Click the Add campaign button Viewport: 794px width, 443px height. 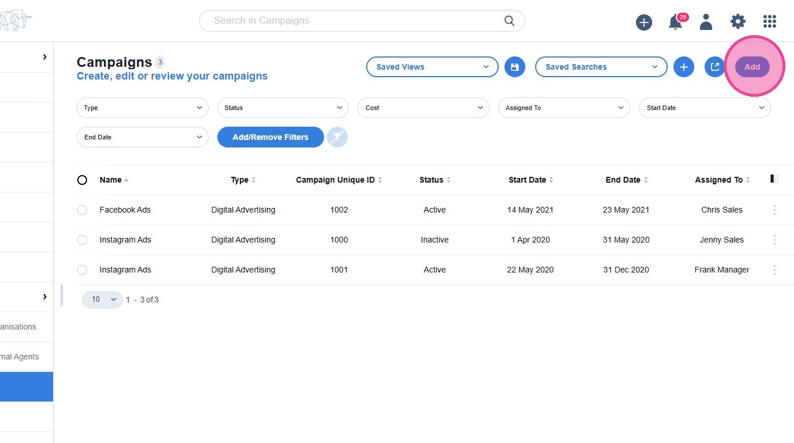(x=752, y=67)
